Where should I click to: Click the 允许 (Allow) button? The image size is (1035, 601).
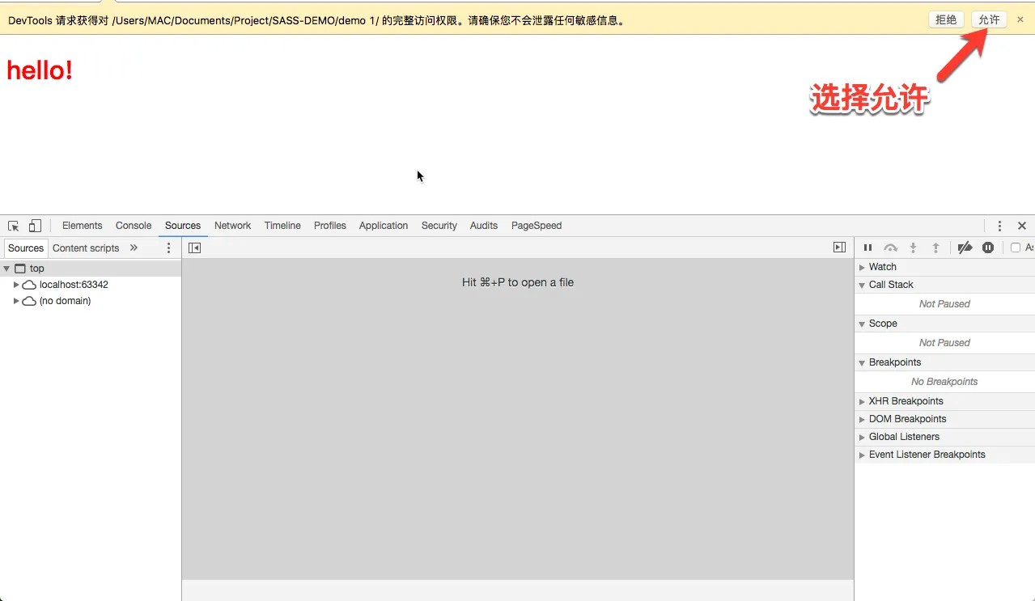(989, 20)
